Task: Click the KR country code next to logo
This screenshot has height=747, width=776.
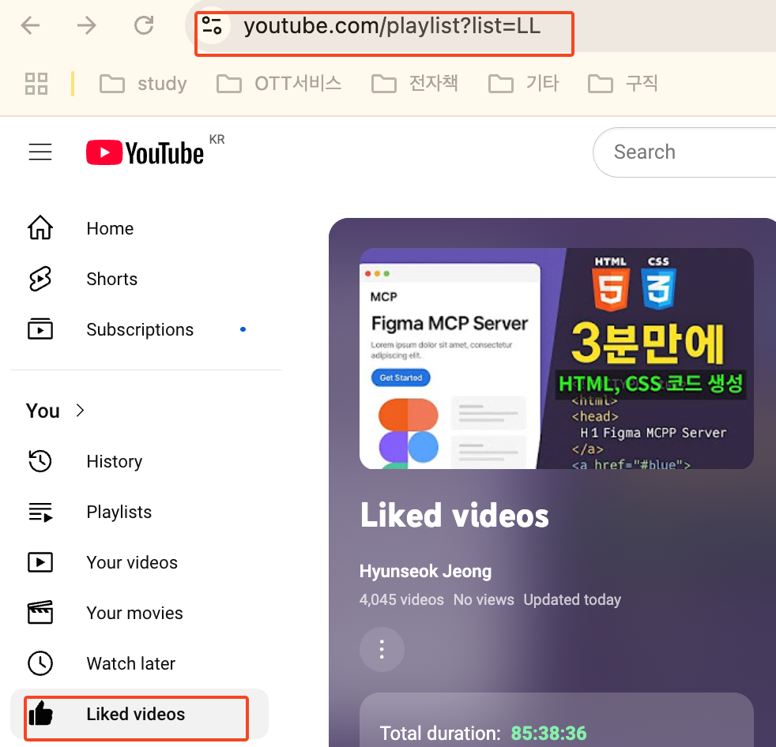Action: tap(217, 140)
